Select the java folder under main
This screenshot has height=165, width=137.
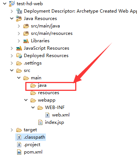42,85
